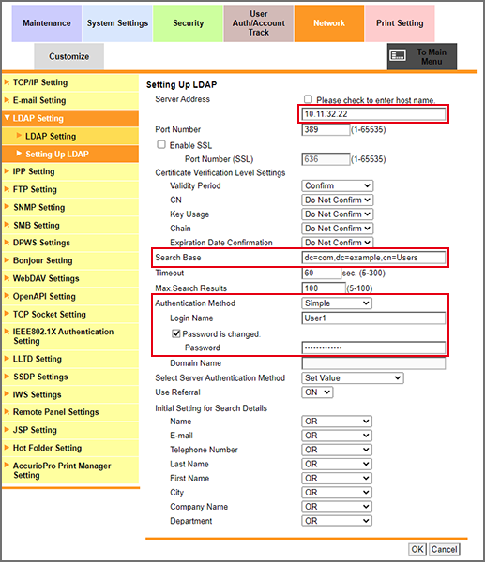The width and height of the screenshot is (485, 562).
Task: Open the E-mail search condition dropdown
Action: pos(337,436)
